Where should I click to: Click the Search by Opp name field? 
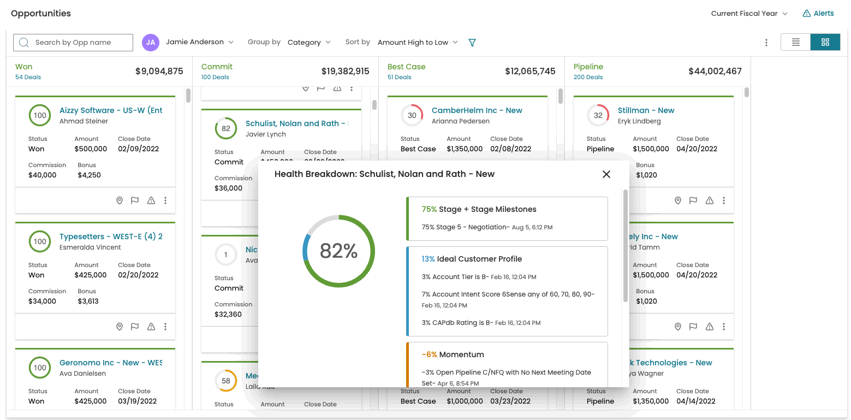(x=73, y=42)
